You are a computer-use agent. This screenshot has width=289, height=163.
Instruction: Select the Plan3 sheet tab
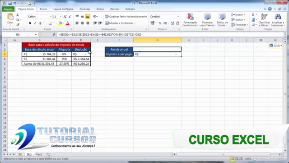[x=39, y=154]
